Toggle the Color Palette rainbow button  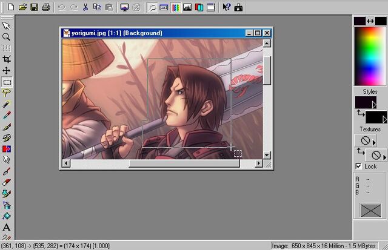175,7
